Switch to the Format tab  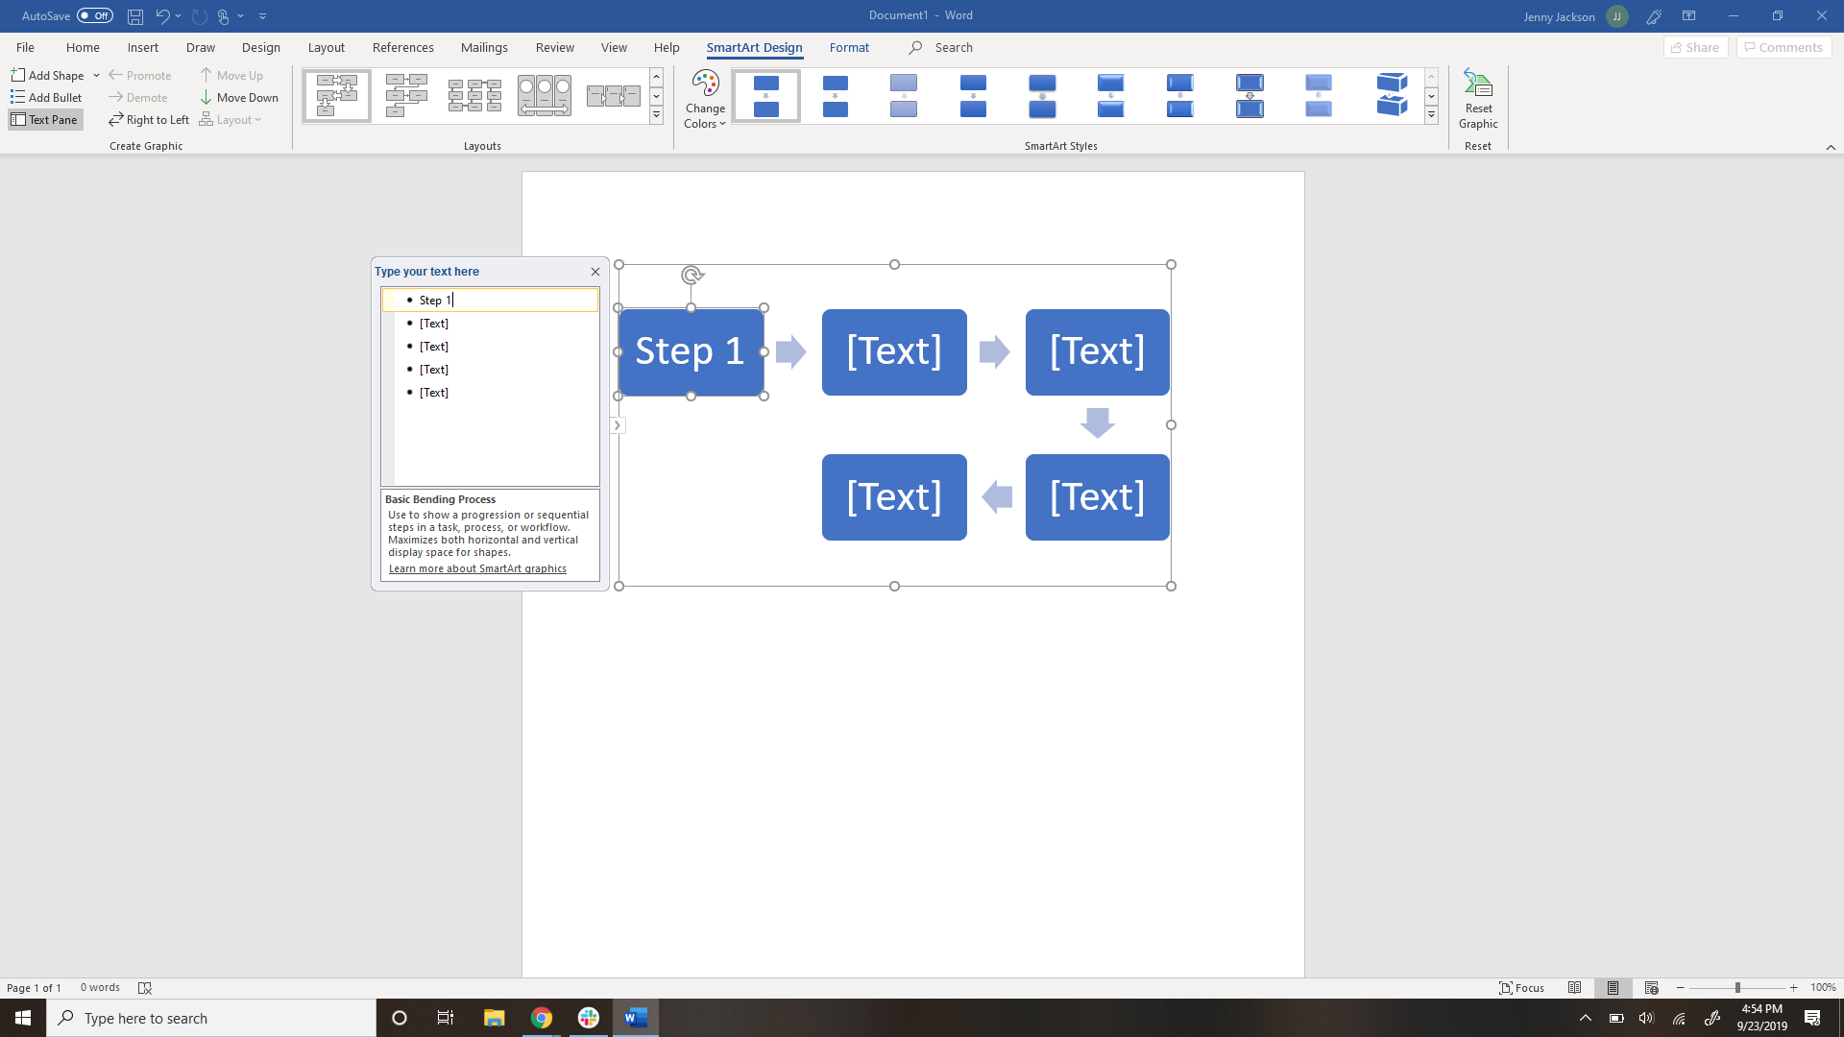tap(849, 47)
